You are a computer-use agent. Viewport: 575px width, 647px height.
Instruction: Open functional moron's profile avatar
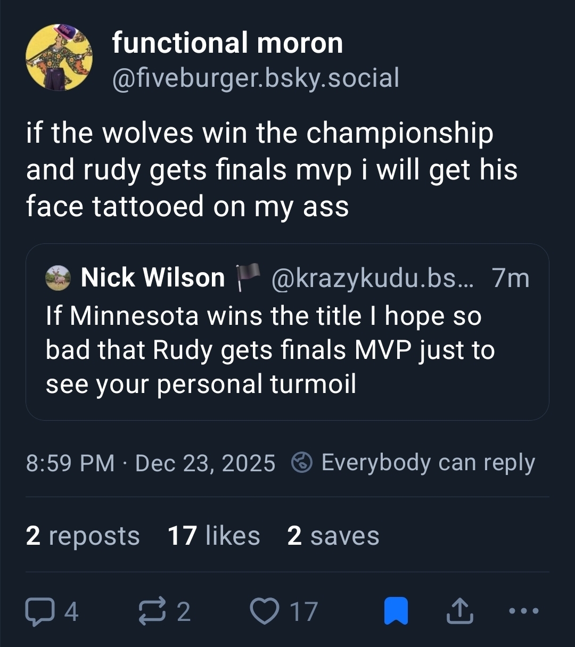59,58
